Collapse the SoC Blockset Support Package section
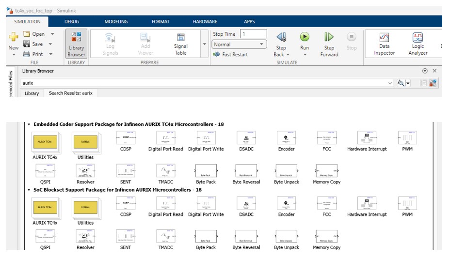The width and height of the screenshot is (450, 257). pos(29,190)
